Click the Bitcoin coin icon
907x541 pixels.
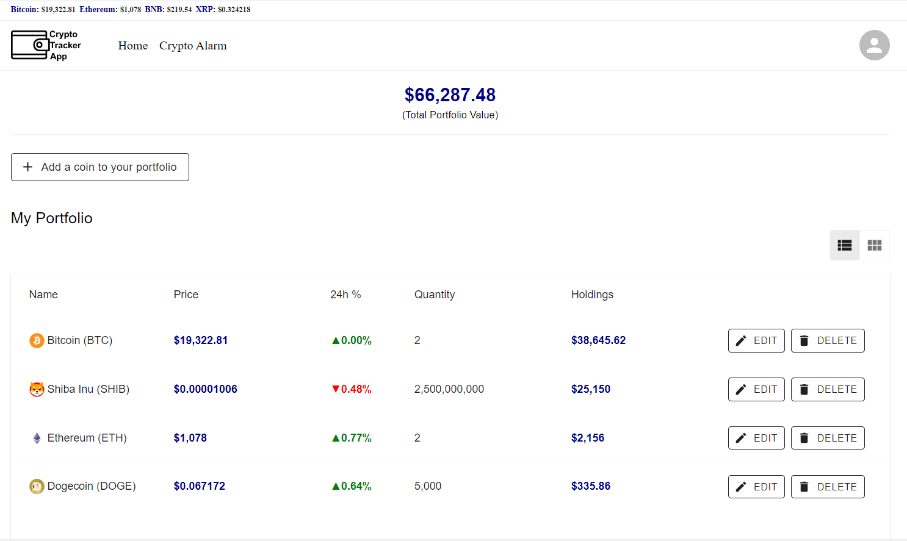pyautogui.click(x=37, y=340)
